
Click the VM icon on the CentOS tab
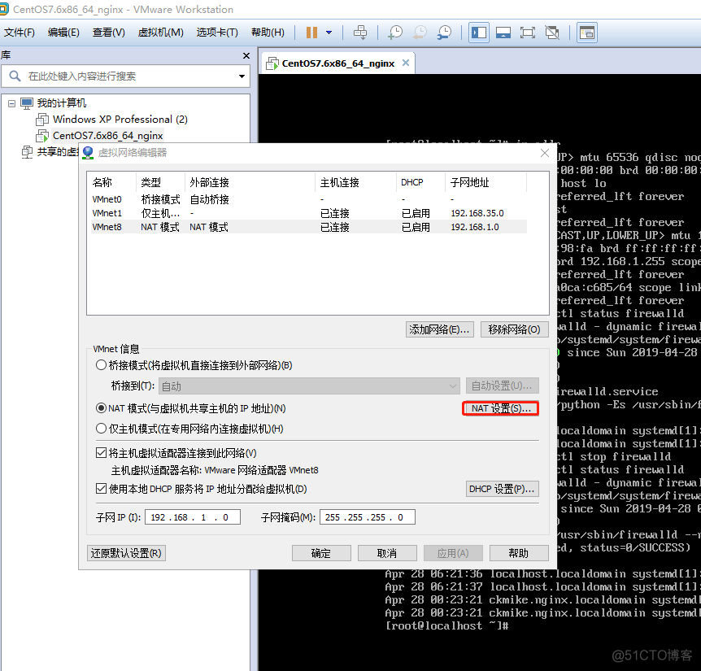pos(272,63)
